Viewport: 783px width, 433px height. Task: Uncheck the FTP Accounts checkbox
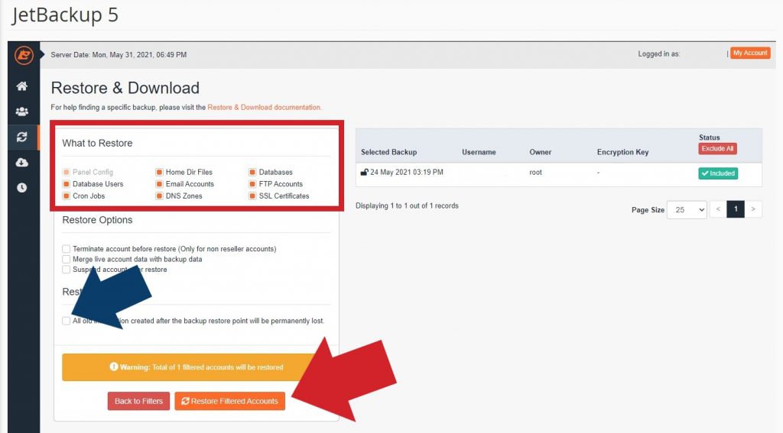point(252,184)
